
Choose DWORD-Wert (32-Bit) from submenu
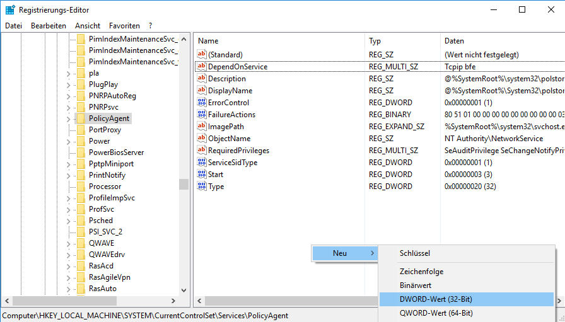tap(467, 299)
